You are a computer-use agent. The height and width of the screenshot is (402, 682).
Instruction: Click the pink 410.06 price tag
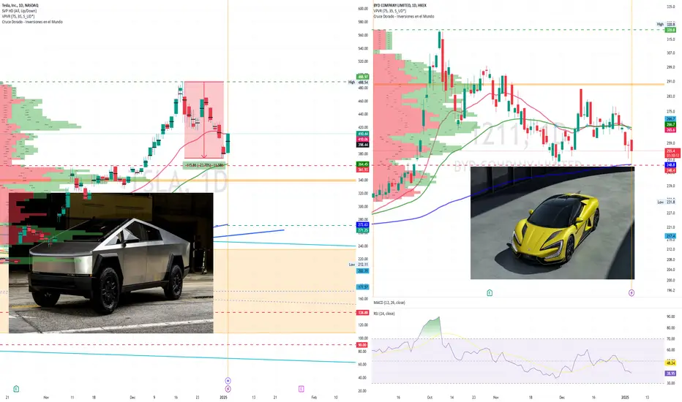pyautogui.click(x=363, y=140)
